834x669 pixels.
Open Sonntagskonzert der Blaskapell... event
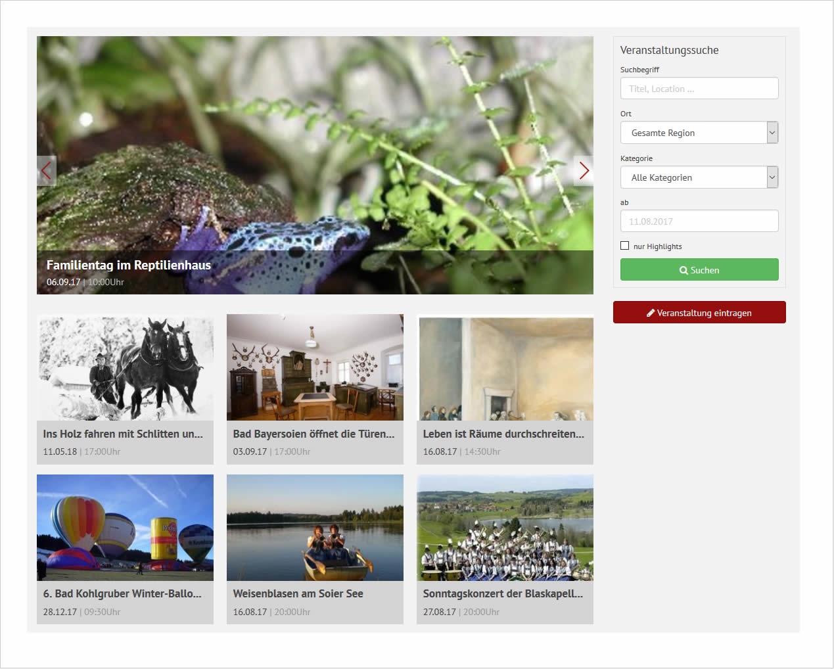(x=503, y=593)
